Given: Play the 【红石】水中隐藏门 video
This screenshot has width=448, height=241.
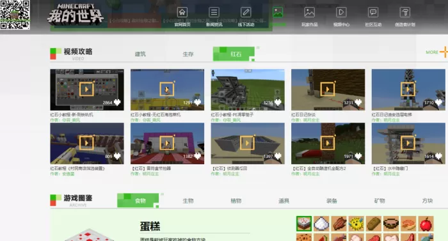Looking at the screenshot, I should pos(408,143).
